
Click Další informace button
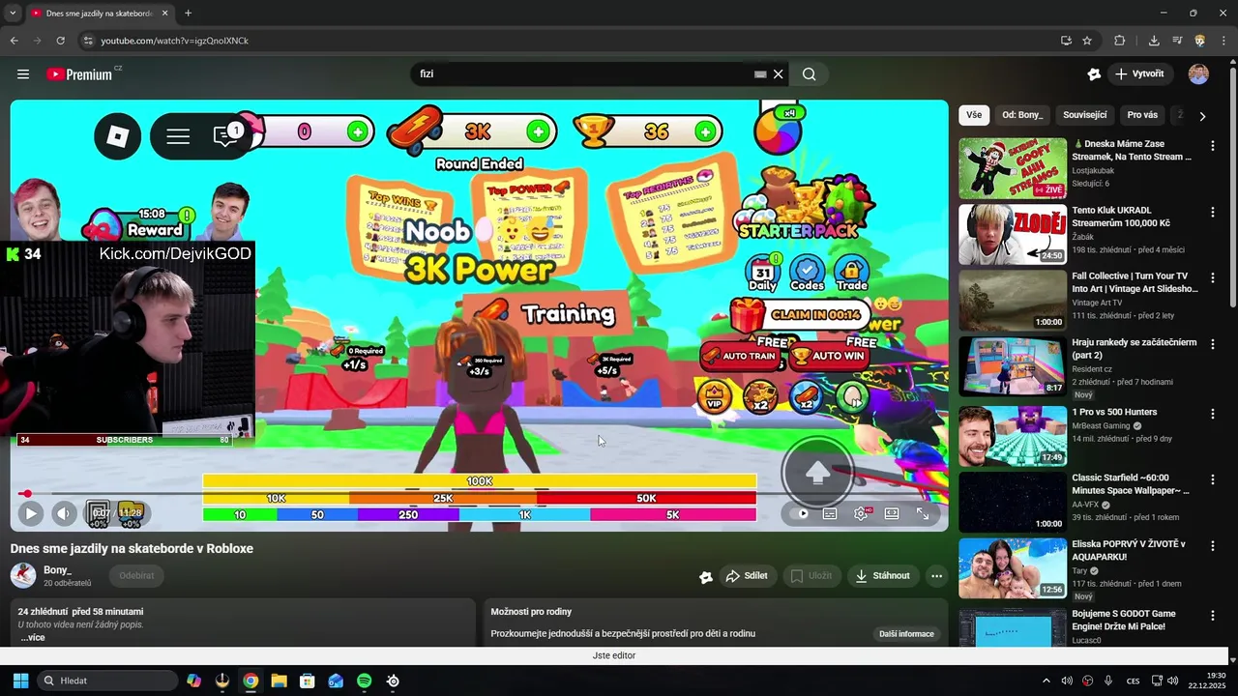click(x=906, y=634)
